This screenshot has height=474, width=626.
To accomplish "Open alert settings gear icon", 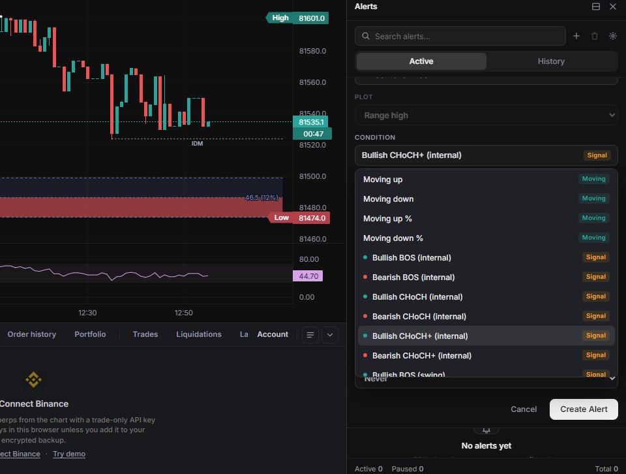I will 613,37.
